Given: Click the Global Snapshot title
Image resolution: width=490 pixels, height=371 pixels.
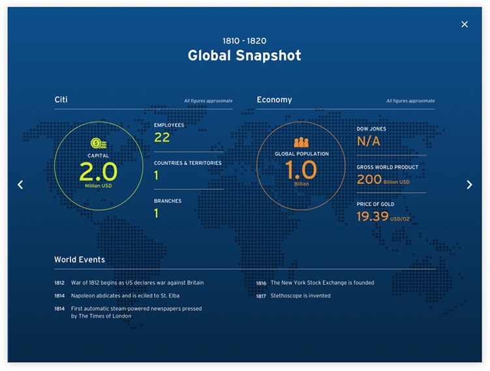Looking at the screenshot, I should tap(245, 55).
